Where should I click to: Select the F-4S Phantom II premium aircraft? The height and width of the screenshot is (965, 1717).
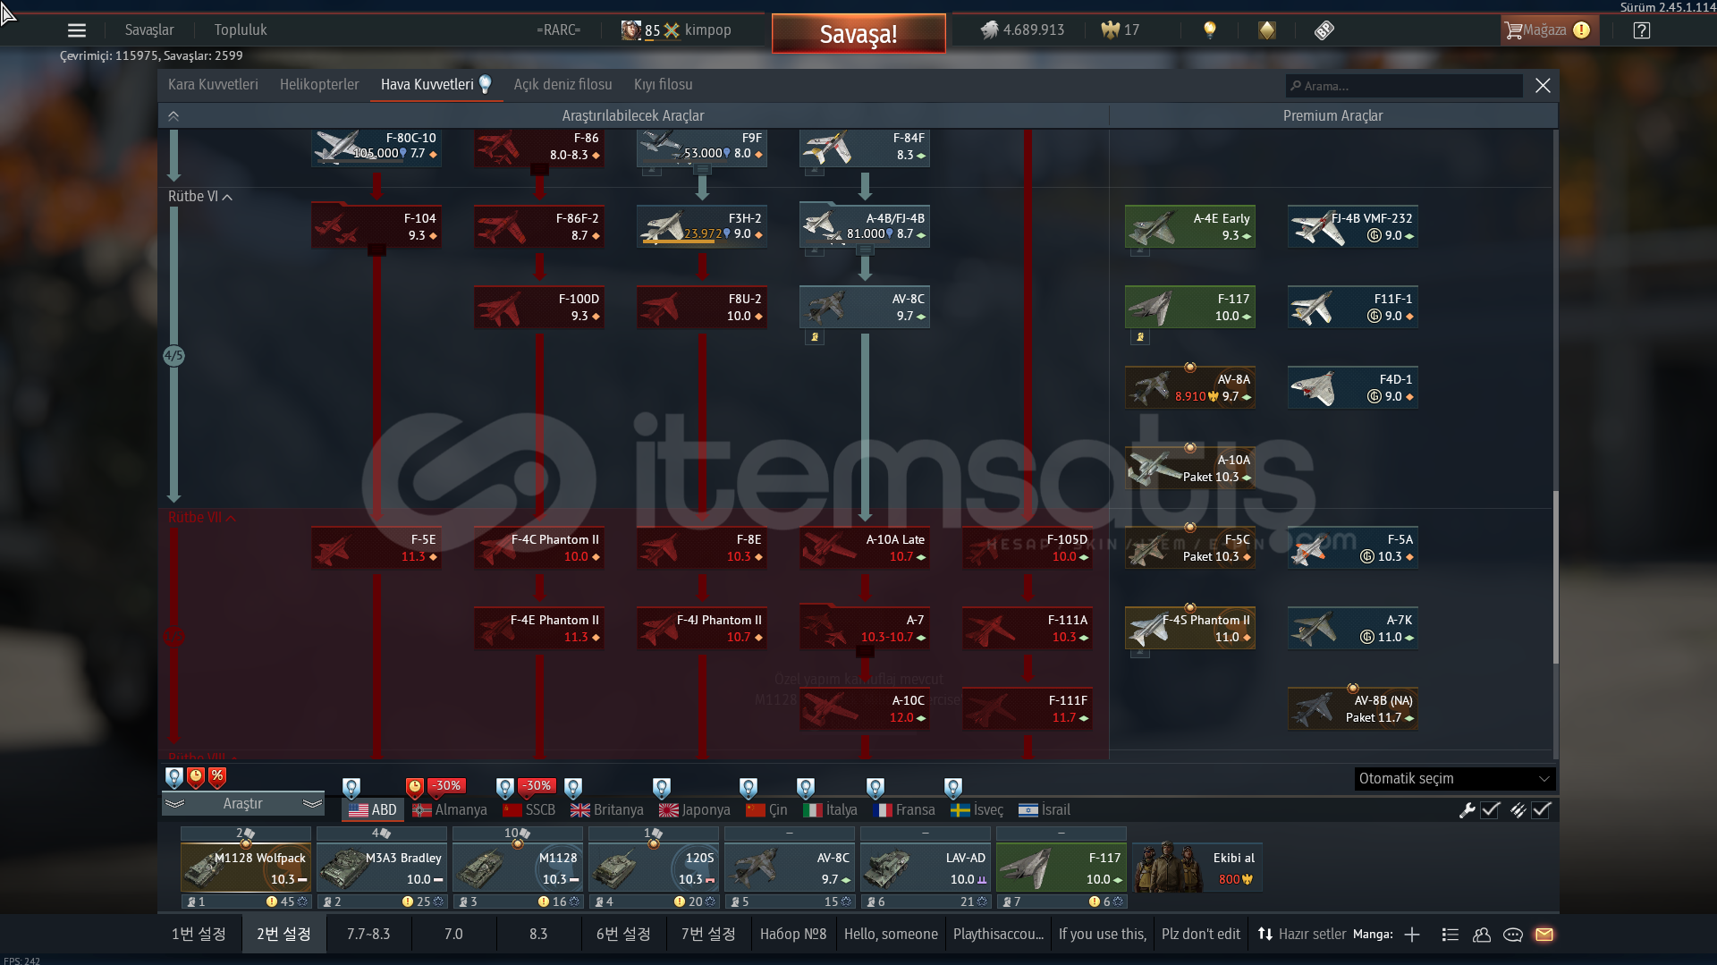click(x=1190, y=628)
